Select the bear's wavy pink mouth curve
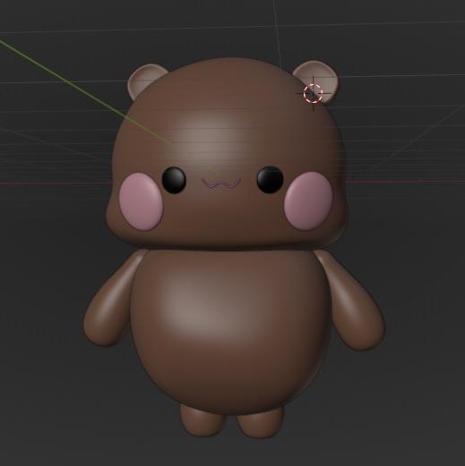The image size is (465, 466). coord(221,184)
